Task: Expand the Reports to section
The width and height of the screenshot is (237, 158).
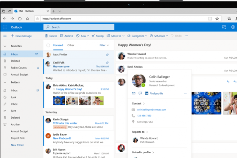Action: [147, 132]
